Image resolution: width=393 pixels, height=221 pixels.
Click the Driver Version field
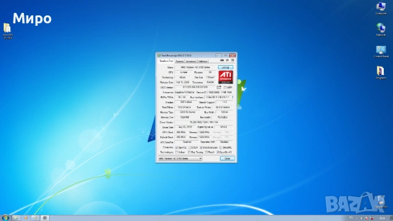pyautogui.click(x=204, y=122)
